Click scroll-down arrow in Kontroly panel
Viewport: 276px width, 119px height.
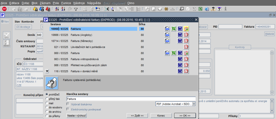(272, 92)
